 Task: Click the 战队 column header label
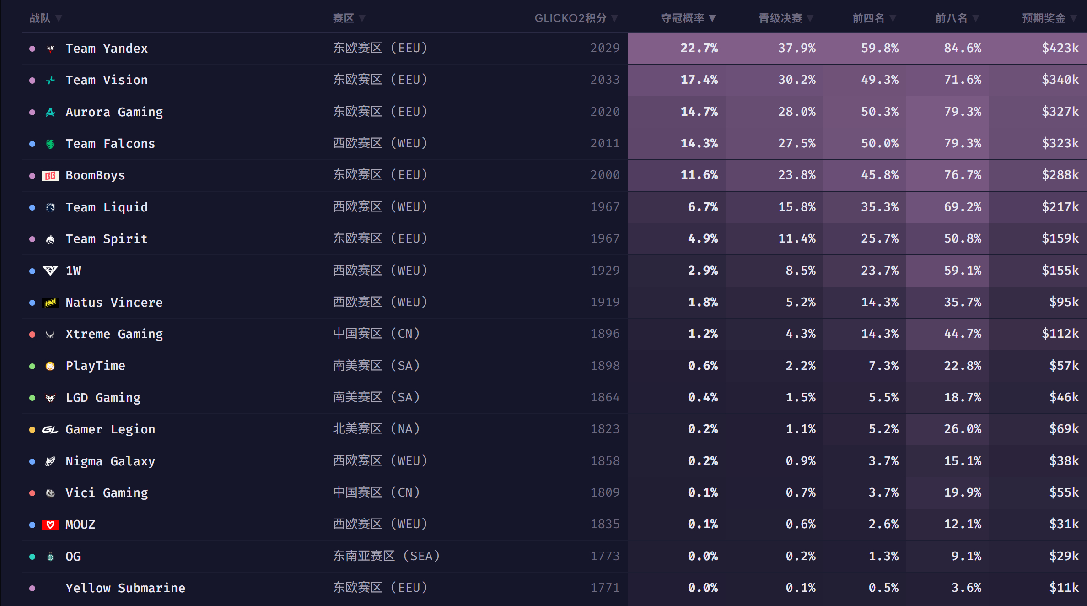click(40, 18)
